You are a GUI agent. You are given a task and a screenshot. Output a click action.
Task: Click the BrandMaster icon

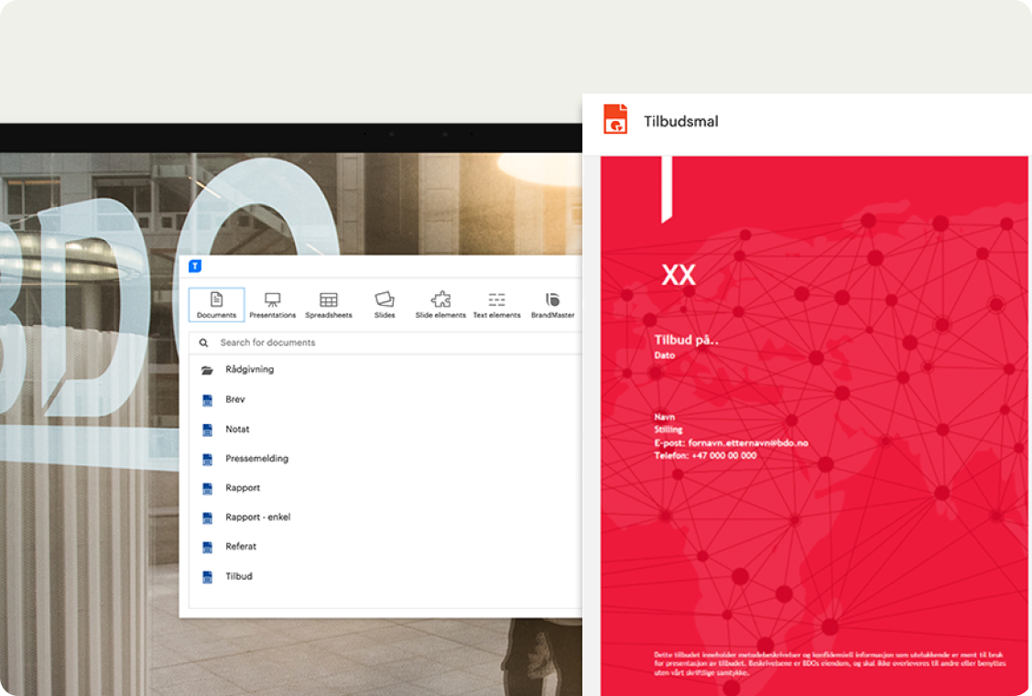552,298
